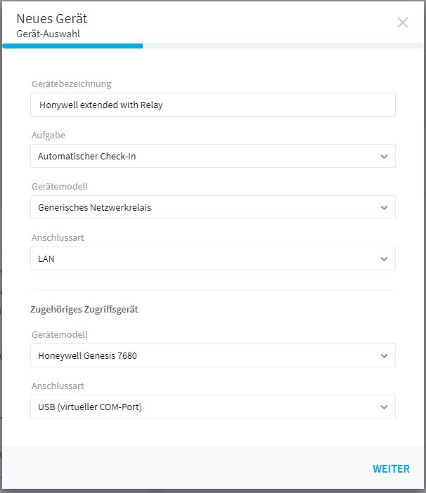Click the Aufgabe field label
The width and height of the screenshot is (426, 493).
(x=48, y=136)
